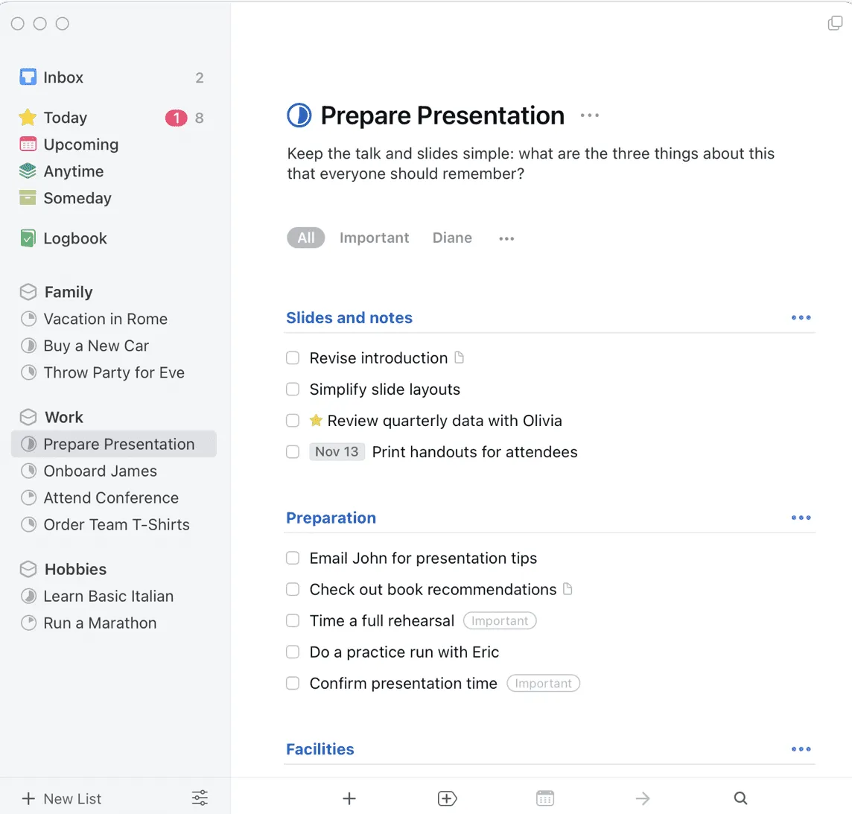
Task: Click the note icon next to Revise introduction
Action: (x=460, y=357)
